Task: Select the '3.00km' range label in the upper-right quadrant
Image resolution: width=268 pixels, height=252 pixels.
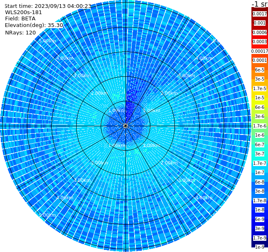Action: (186, 76)
